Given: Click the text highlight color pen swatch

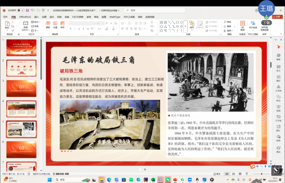Looking at the screenshot, I should (x=107, y=29).
